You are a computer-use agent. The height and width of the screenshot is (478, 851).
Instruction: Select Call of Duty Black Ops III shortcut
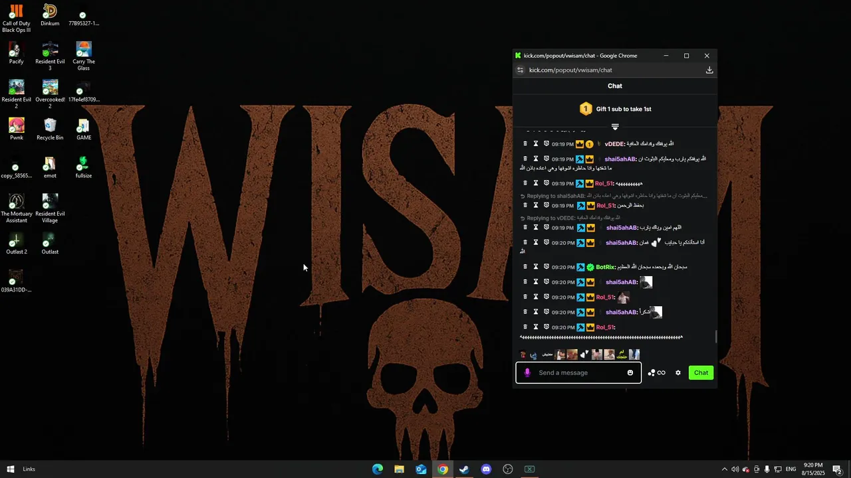click(x=16, y=19)
